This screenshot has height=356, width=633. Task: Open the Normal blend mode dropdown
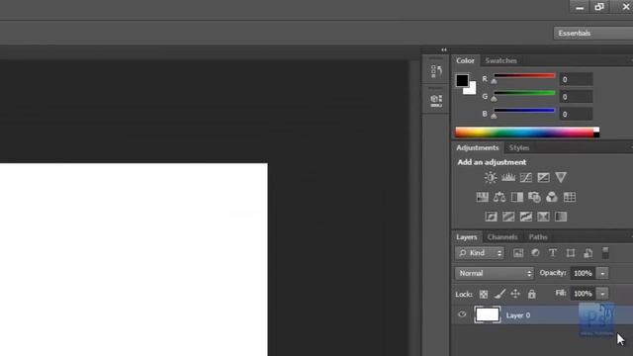[495, 273]
